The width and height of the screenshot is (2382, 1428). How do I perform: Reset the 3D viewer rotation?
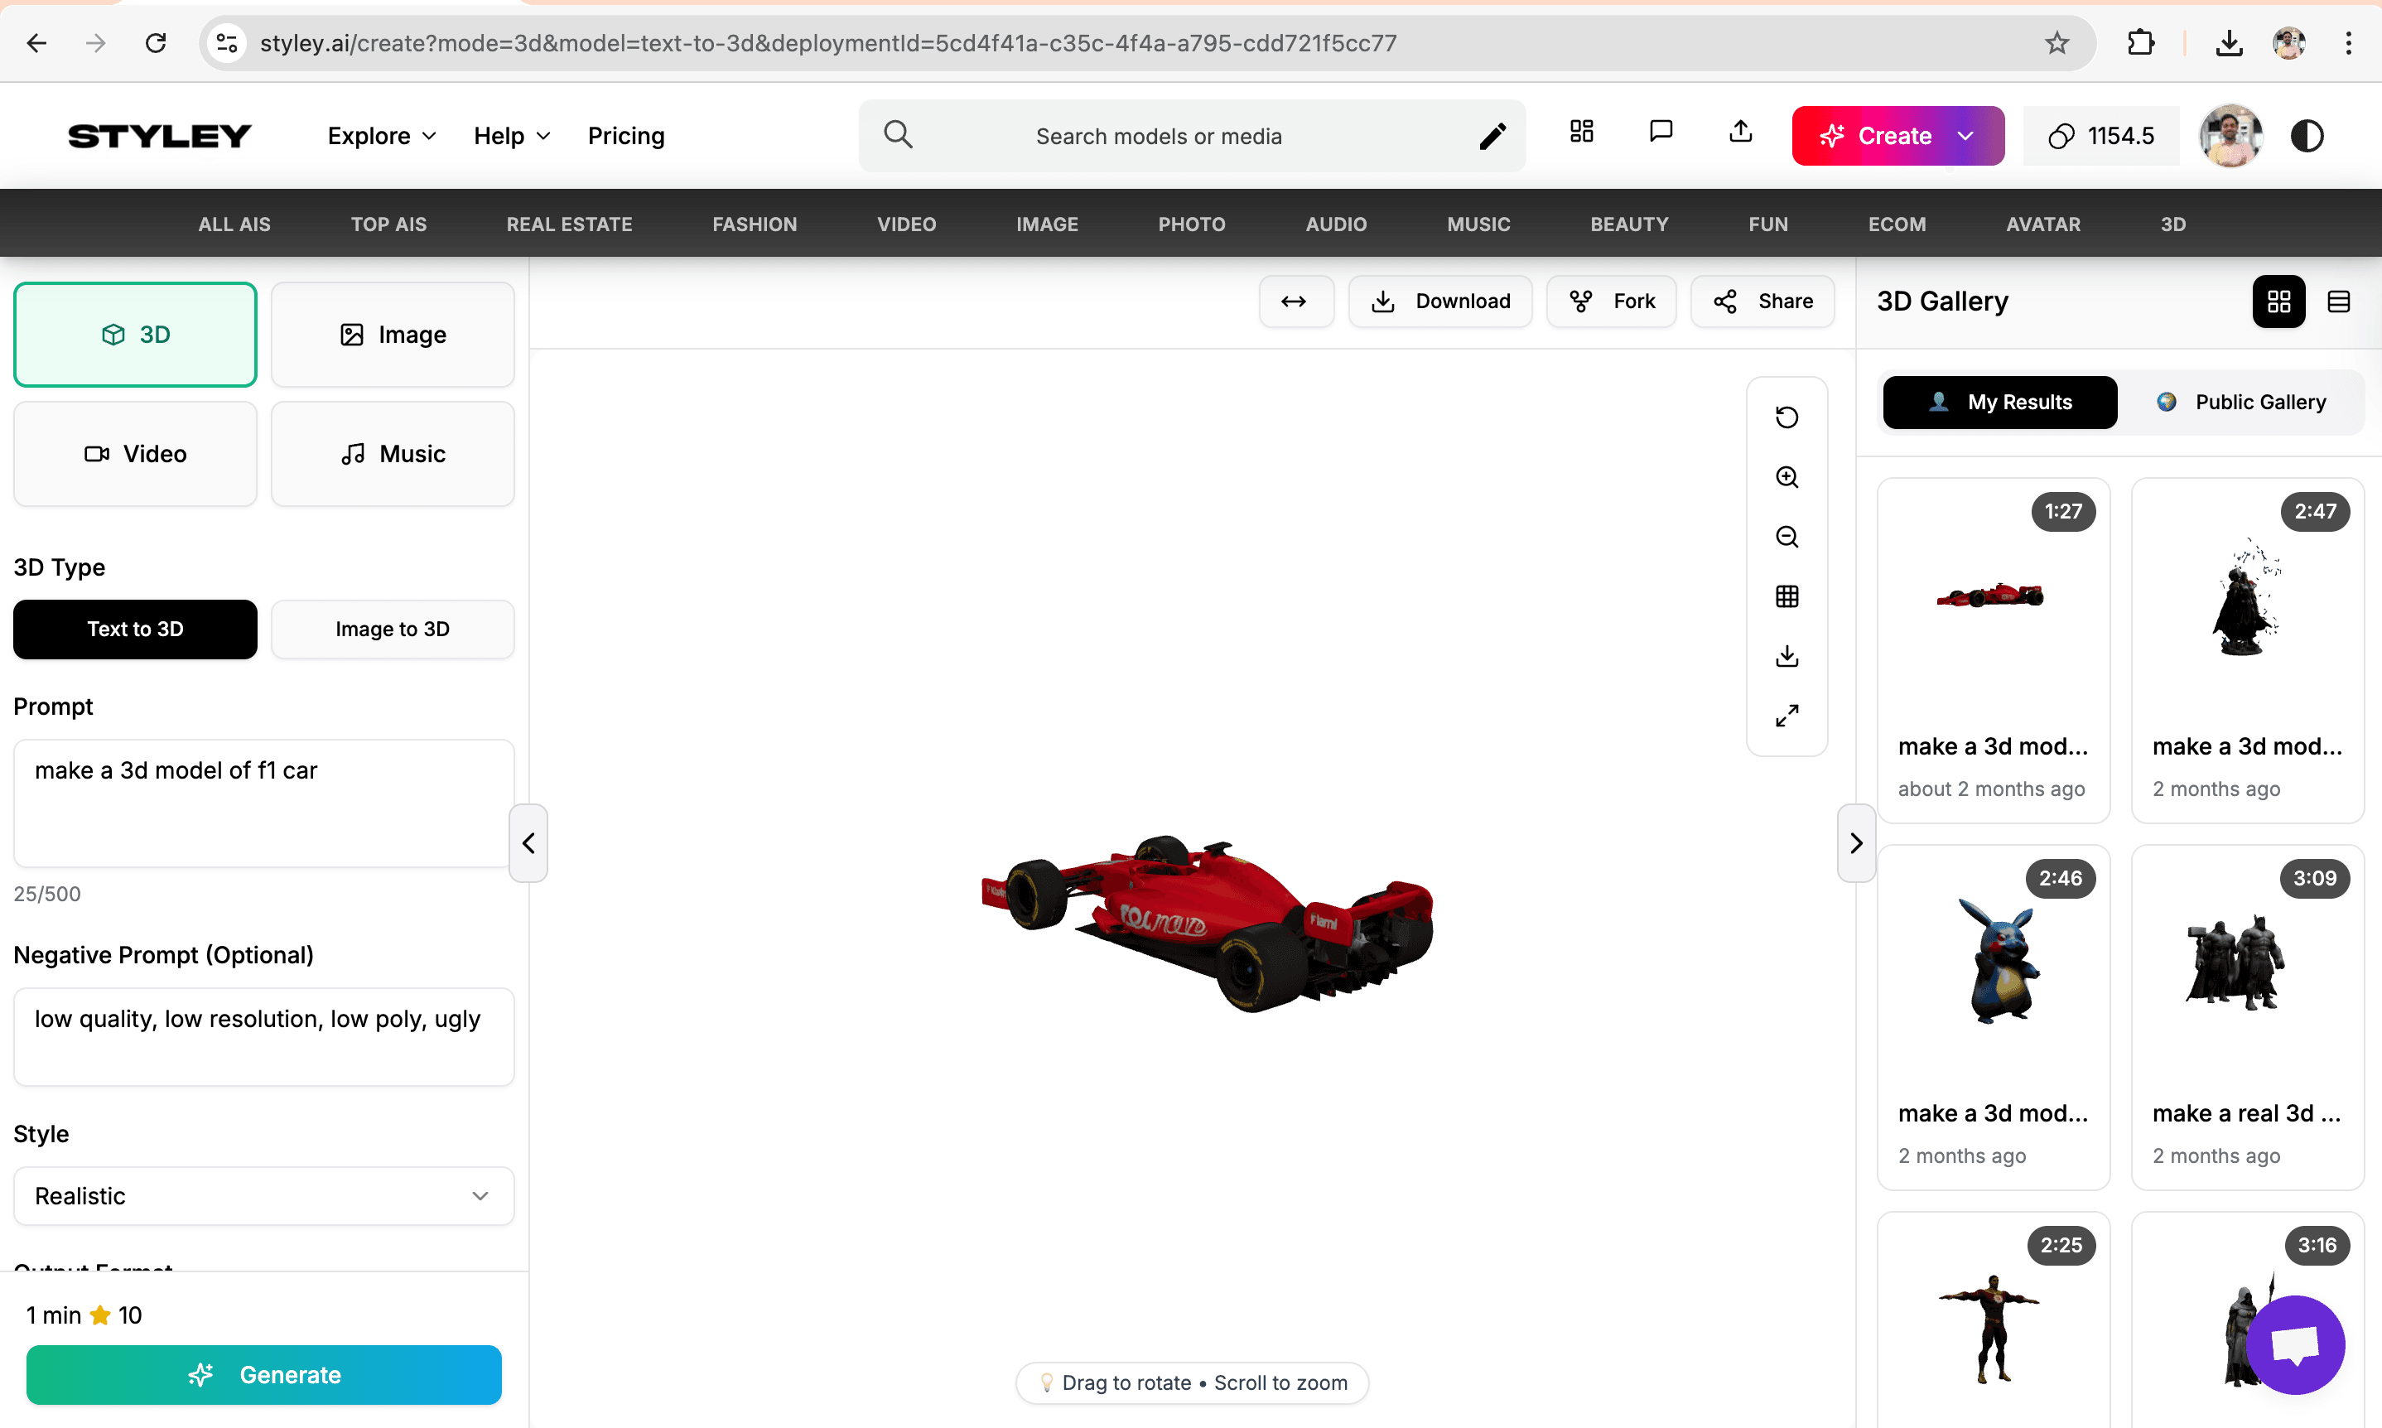(x=1786, y=417)
